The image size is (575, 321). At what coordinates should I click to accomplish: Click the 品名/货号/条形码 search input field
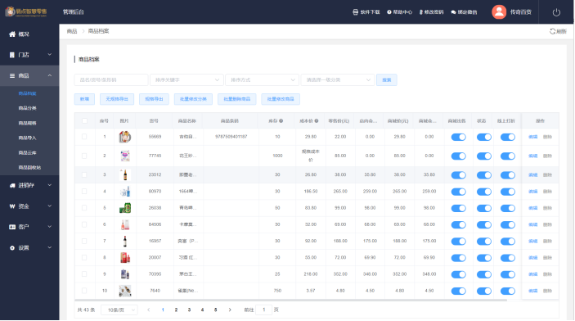pos(111,79)
